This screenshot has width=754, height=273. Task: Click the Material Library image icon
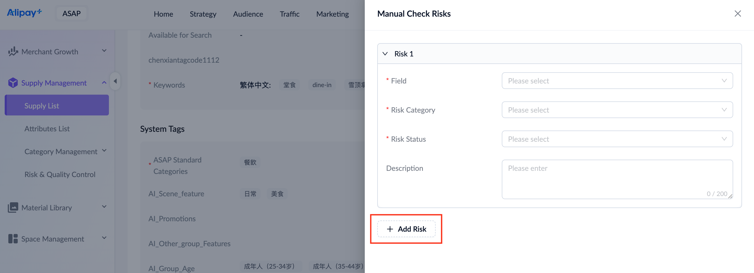pos(13,207)
